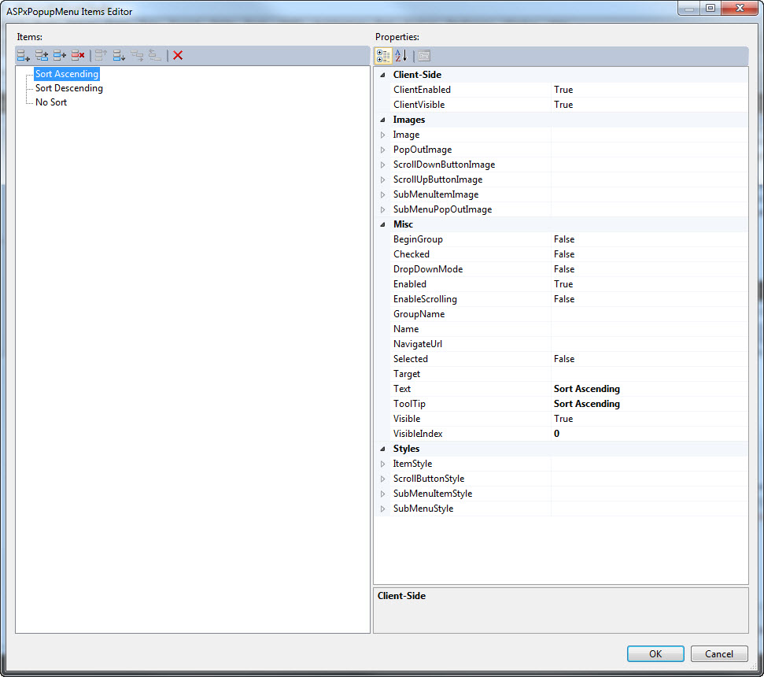764x677 pixels.
Task: Click the Add item toolbar icon
Action: tap(24, 56)
